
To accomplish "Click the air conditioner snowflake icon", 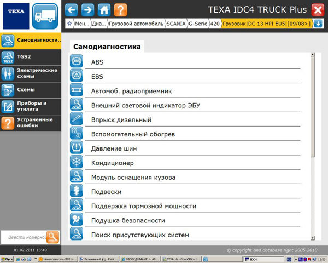I will (x=77, y=162).
